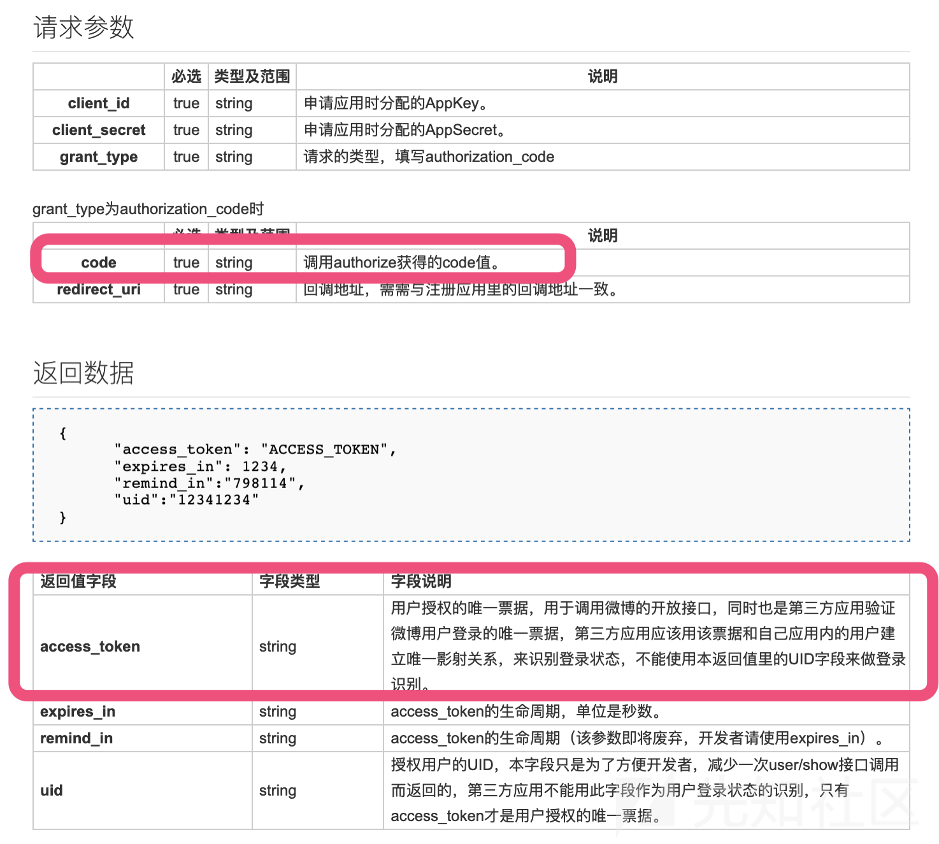
Task: Click 申请应用时分配的AppKey description
Action: (x=396, y=103)
